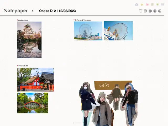
Task: Click the Osaka D-2 date title
Action: coord(57,11)
